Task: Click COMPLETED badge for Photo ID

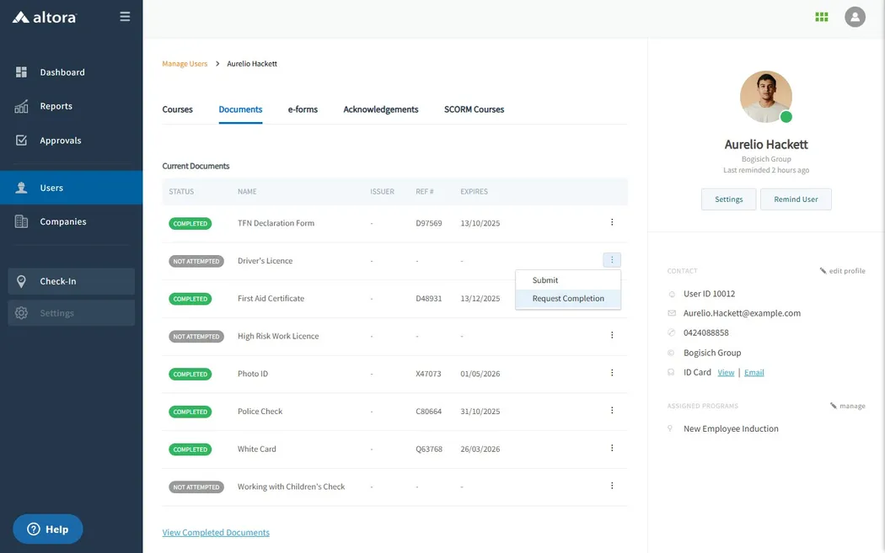Action: [x=190, y=374]
